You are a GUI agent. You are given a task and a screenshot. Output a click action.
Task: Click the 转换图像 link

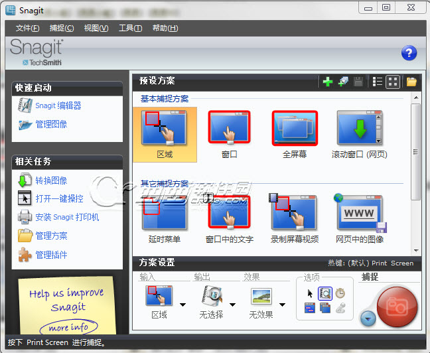(x=51, y=180)
